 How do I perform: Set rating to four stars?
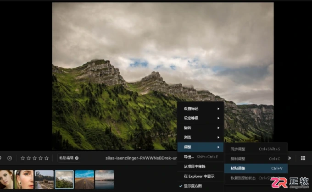(40, 158)
